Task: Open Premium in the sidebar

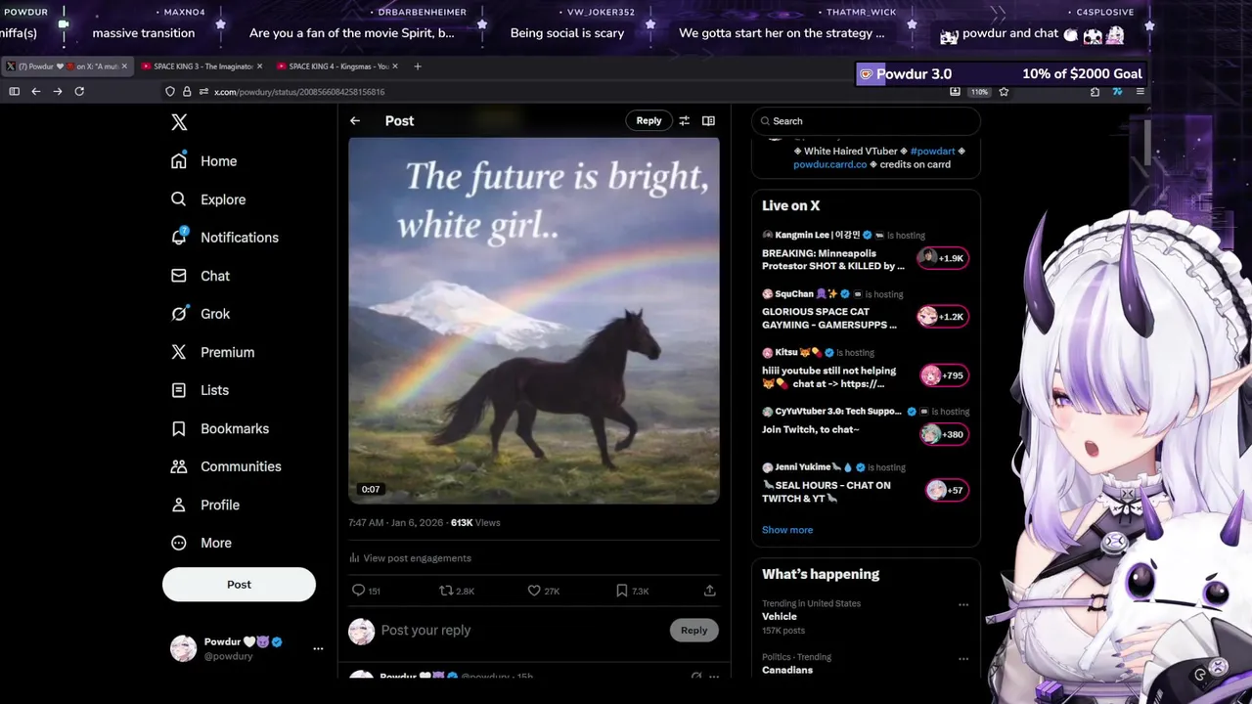Action: tap(212, 352)
